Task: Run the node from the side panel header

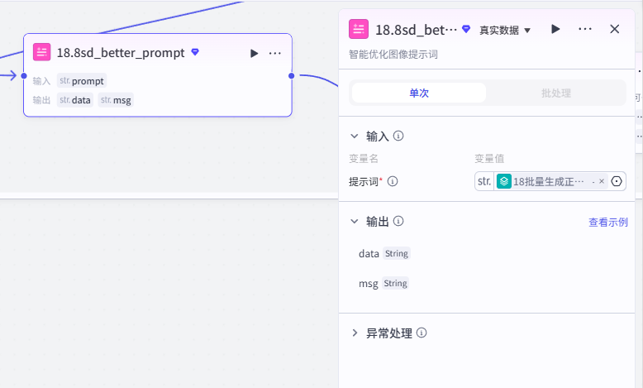Action: (555, 29)
